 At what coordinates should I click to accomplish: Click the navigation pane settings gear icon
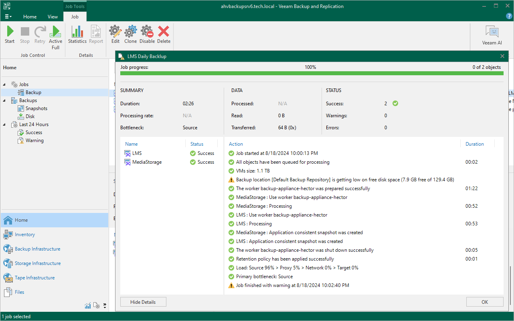coord(97,306)
